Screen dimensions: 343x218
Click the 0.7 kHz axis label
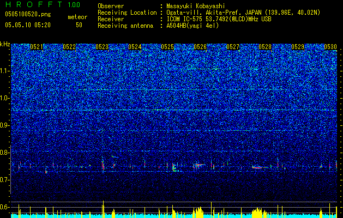coord(5,180)
